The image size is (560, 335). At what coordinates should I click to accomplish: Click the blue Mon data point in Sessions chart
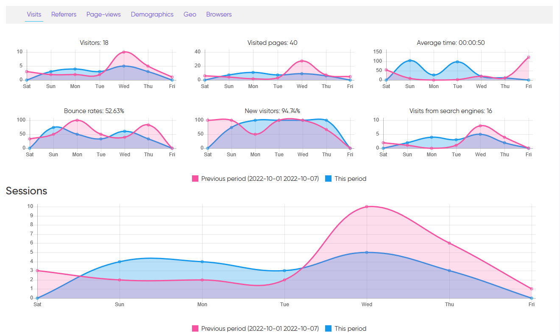[202, 262]
